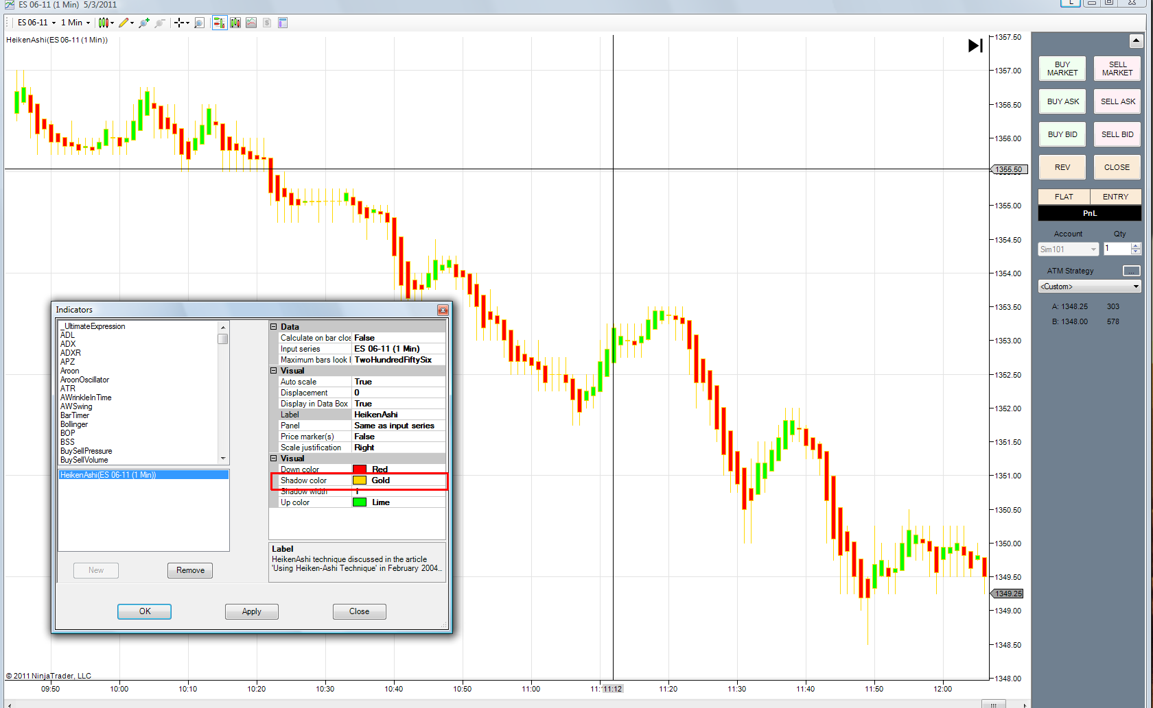
Task: Click the SELL ASK button
Action: [1117, 101]
